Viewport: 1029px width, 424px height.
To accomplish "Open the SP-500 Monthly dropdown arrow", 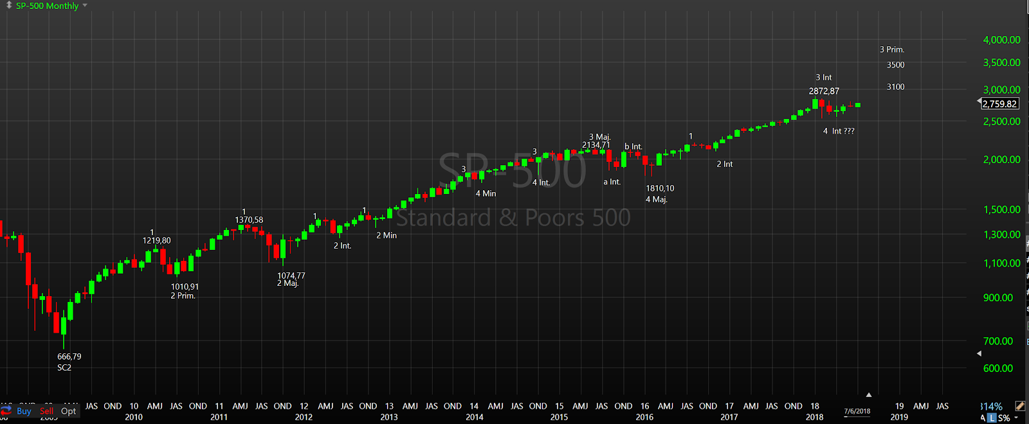I will (85, 6).
